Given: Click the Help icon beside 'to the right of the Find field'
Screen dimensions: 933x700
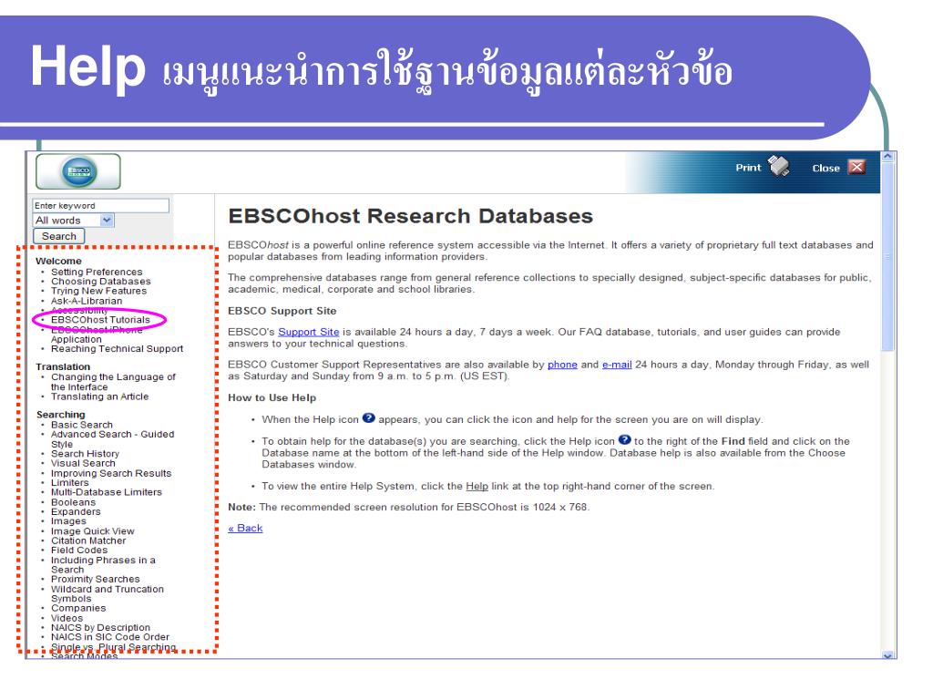Looking at the screenshot, I should pos(624,440).
